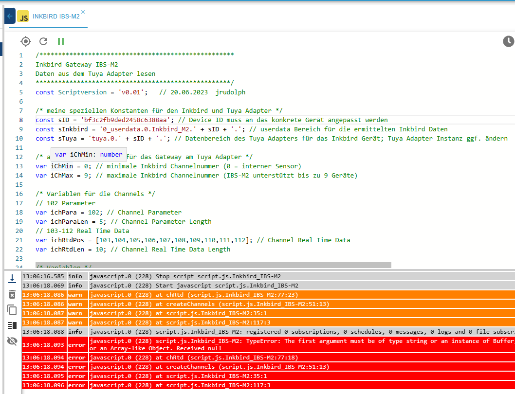
Task: Select error entry at 13:06:18.095
Action: point(268,376)
